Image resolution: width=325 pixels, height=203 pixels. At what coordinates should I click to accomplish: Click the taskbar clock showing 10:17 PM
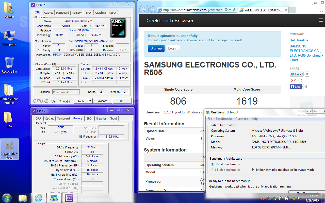tap(312, 198)
